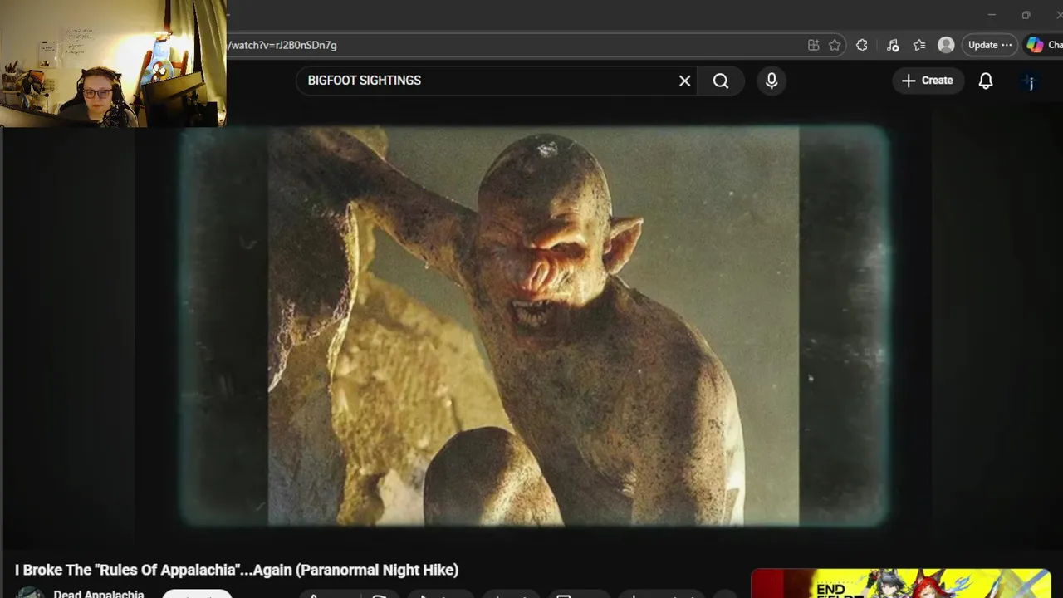Open the YouTube account avatar menu
Viewport: 1063px width, 598px height.
click(x=1031, y=81)
